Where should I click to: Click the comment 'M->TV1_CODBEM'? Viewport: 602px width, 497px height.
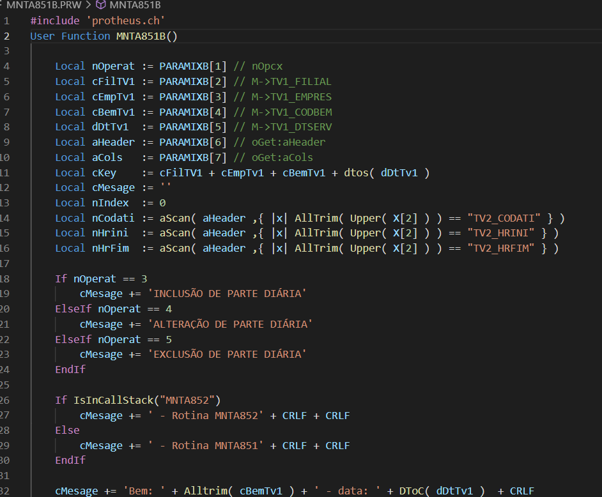tap(291, 112)
